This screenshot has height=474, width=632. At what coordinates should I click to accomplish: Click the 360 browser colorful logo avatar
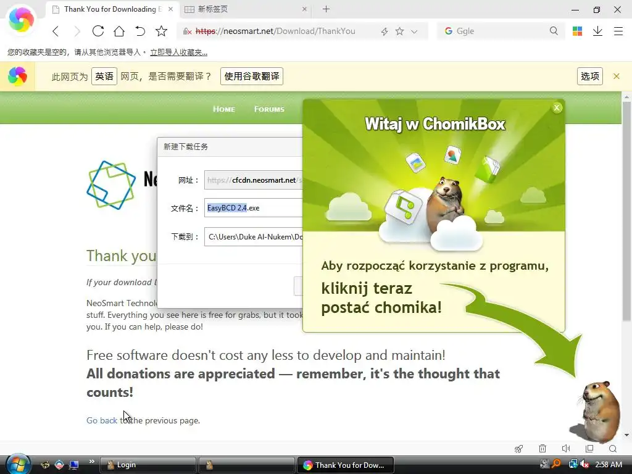click(22, 20)
